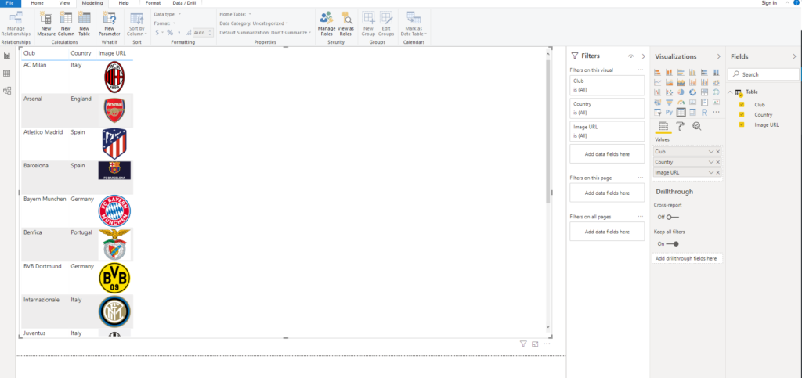Open the File tab
Viewport: 802px width, 378px height.
10,3
